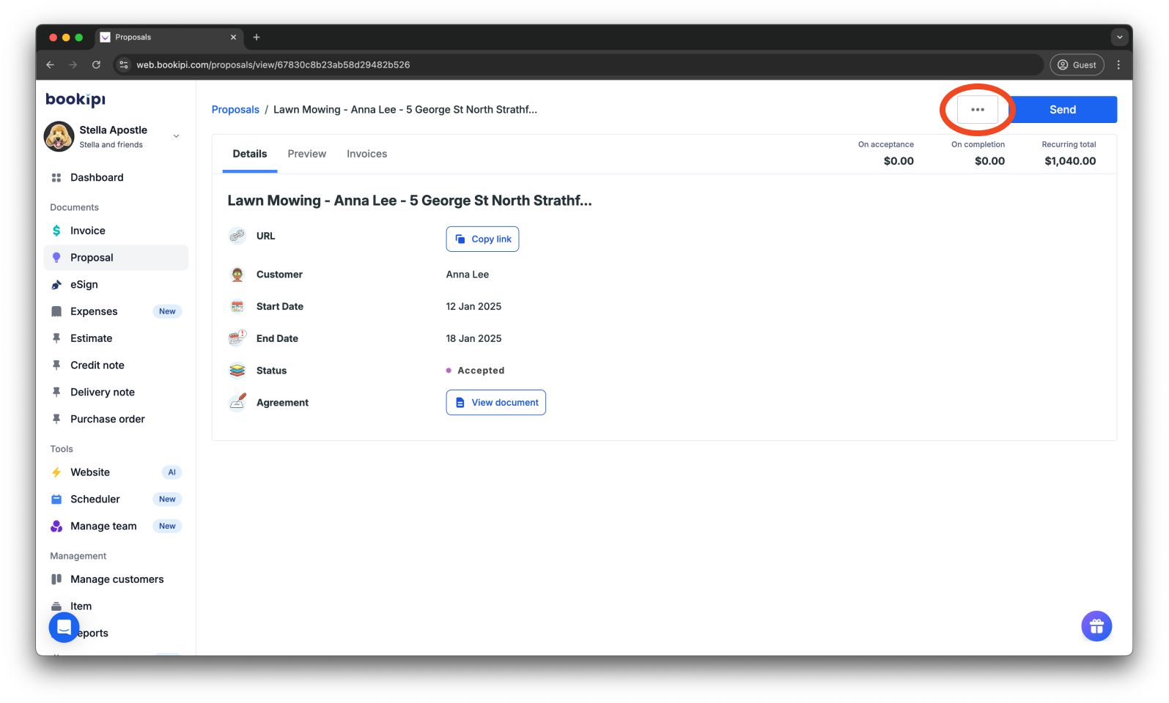Click the Recurring total $1,040.00 value
The height and width of the screenshot is (703, 1169).
1070,161
